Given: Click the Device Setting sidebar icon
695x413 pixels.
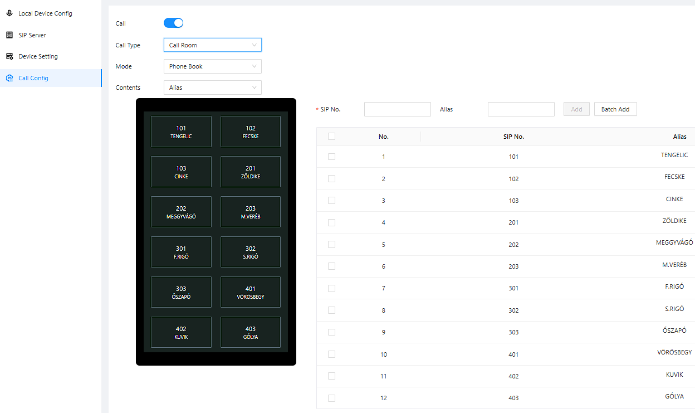Looking at the screenshot, I should (x=9, y=56).
